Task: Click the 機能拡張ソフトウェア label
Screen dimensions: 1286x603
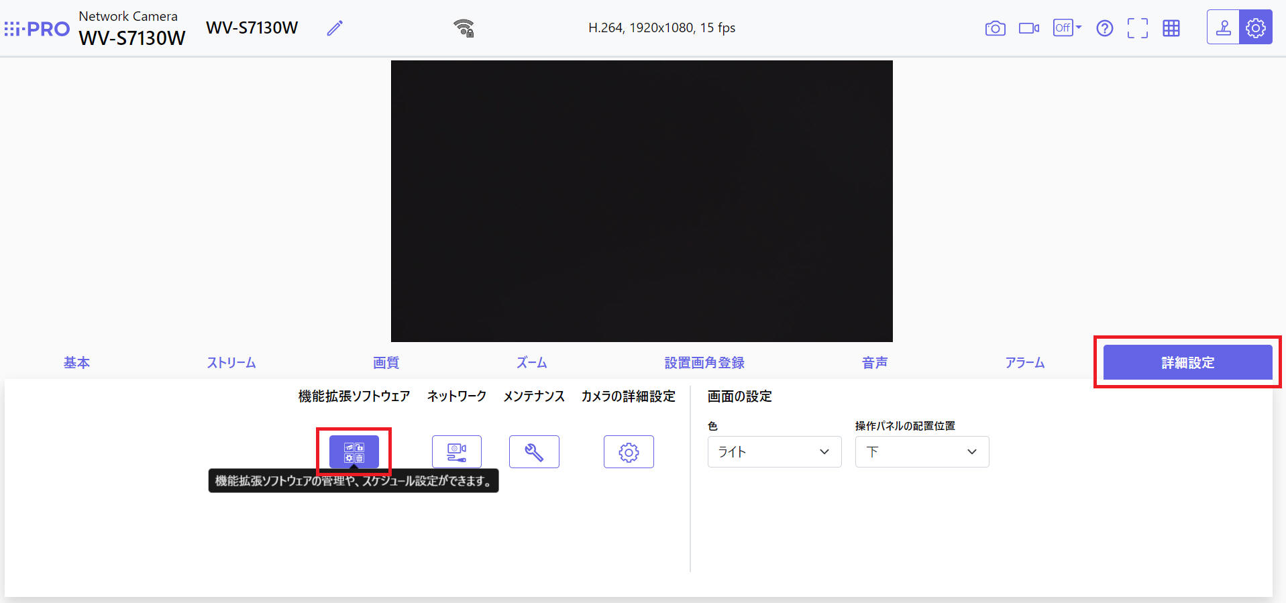Action: [354, 396]
